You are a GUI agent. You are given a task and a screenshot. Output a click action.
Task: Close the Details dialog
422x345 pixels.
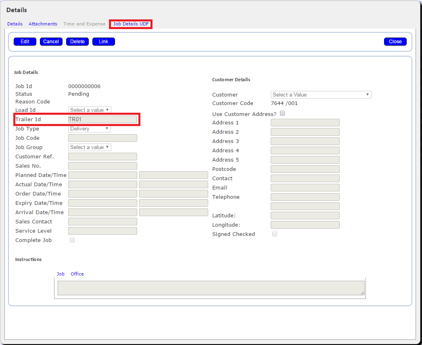click(x=395, y=42)
